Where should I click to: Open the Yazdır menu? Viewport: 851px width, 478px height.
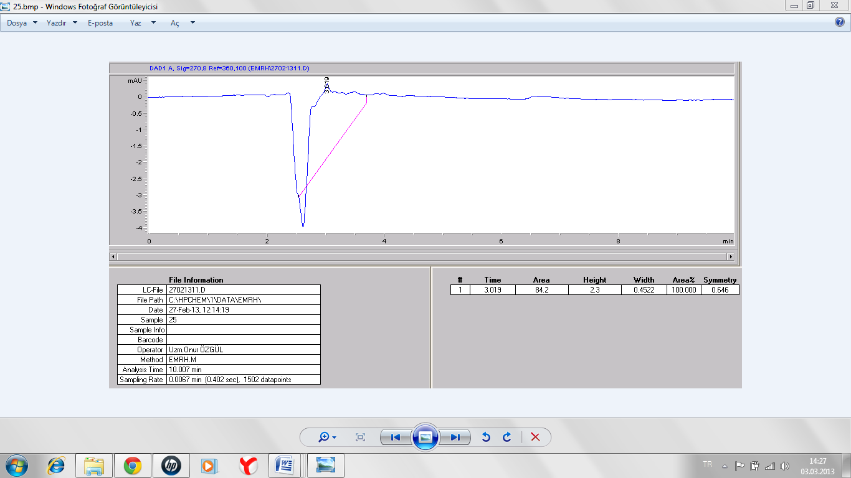[57, 23]
